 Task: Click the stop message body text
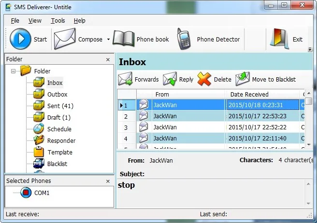pos(126,185)
